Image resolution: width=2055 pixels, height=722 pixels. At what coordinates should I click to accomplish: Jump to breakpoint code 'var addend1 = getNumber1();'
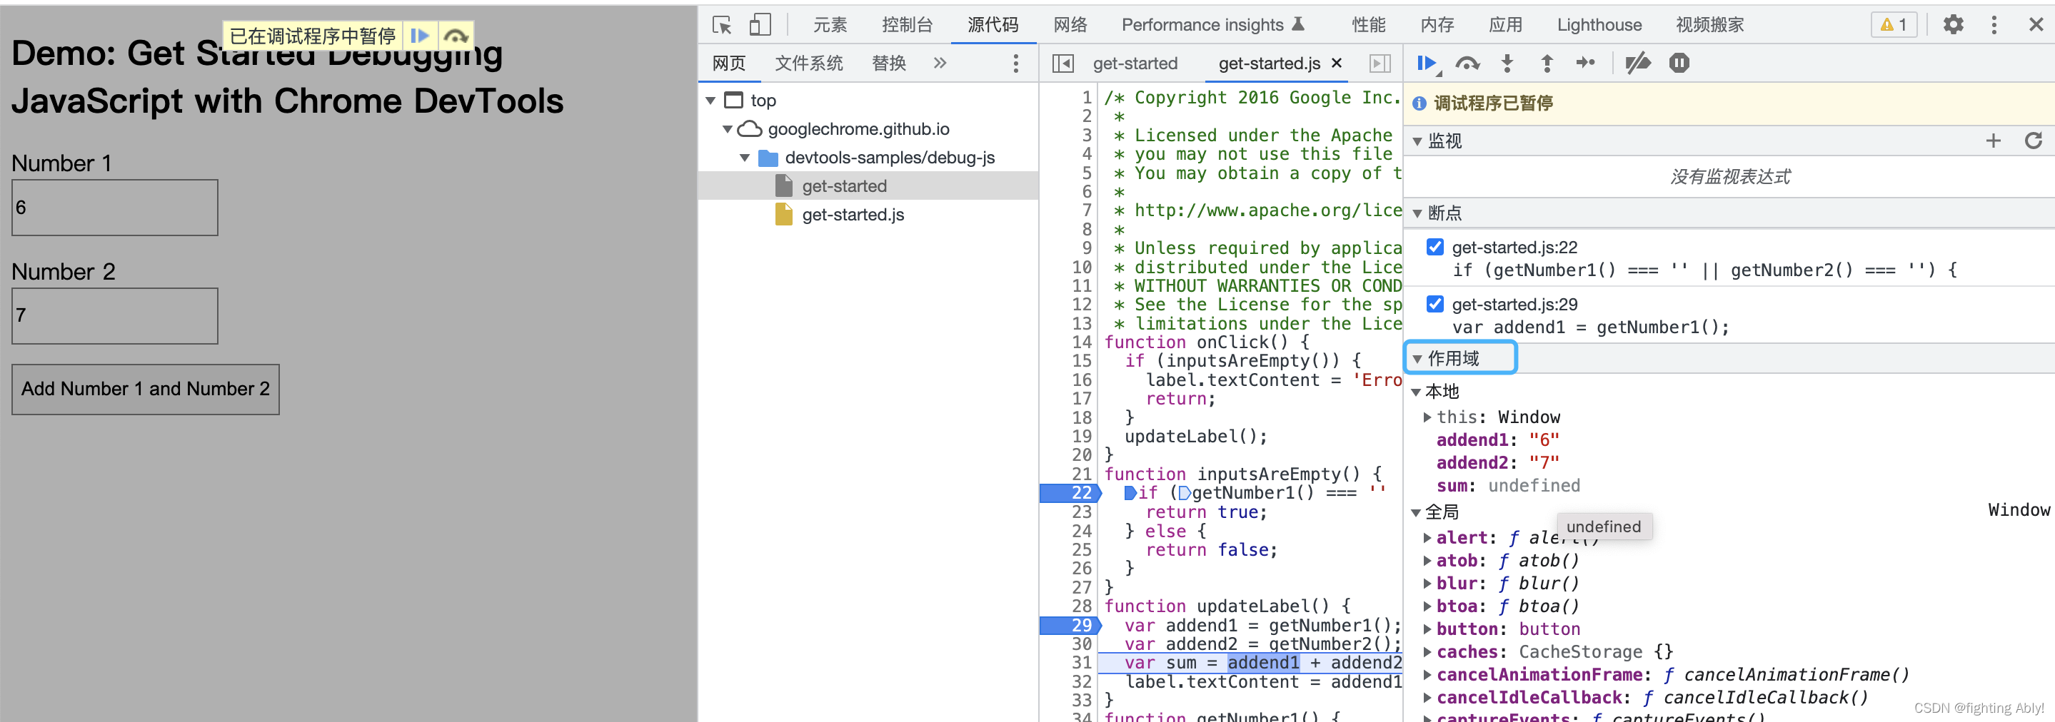pos(1590,327)
